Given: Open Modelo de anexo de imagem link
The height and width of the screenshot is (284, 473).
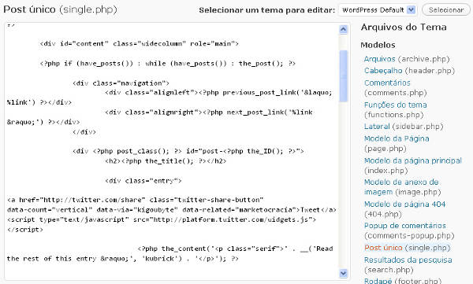Looking at the screenshot, I should pyautogui.click(x=402, y=186).
